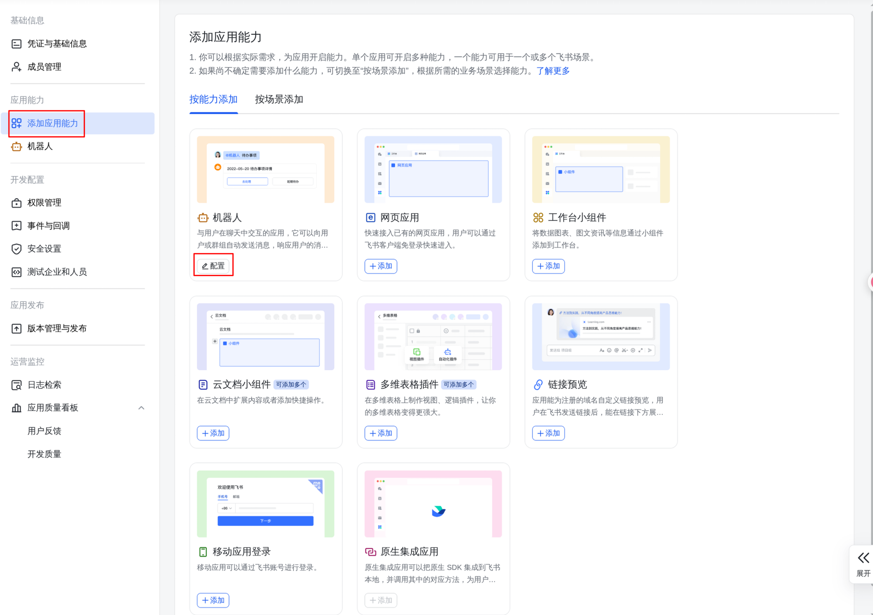
Task: Add the 工作台小组件 capability
Action: pos(548,266)
